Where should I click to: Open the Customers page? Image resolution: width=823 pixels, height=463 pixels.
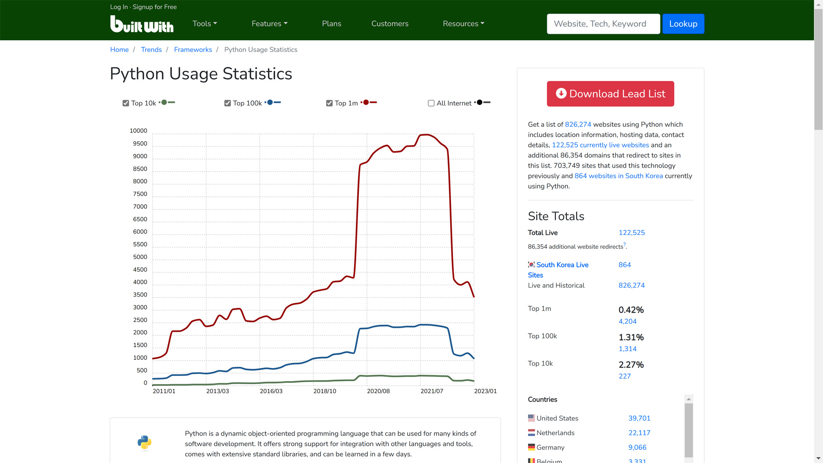pyautogui.click(x=390, y=24)
